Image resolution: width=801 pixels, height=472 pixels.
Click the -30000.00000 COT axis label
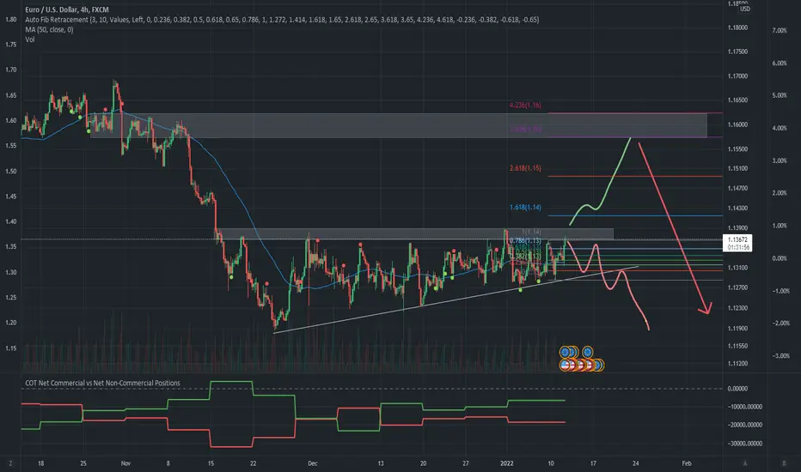(x=745, y=444)
